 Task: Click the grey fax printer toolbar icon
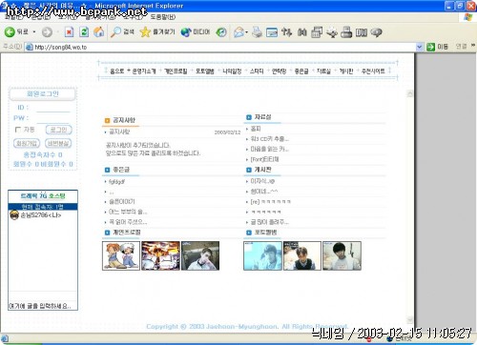346,31
